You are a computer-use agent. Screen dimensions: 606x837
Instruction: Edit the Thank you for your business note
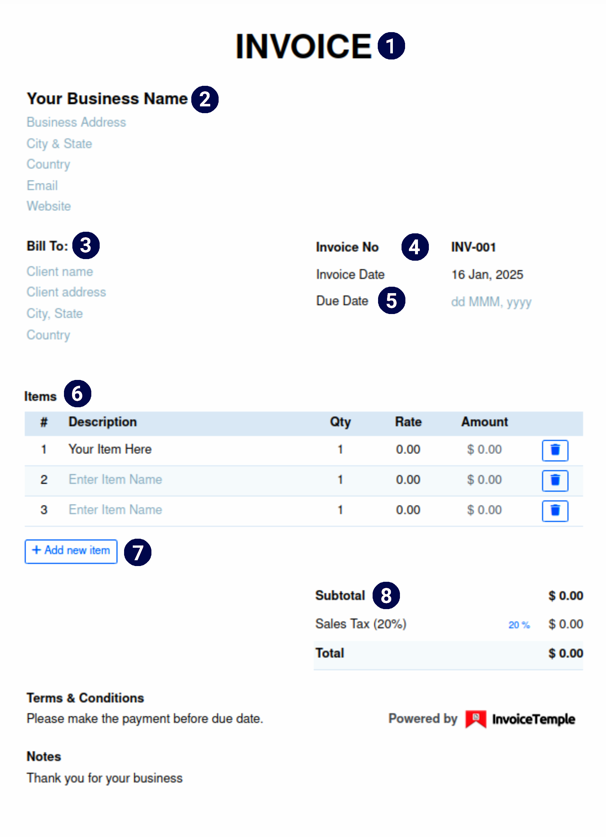[104, 778]
